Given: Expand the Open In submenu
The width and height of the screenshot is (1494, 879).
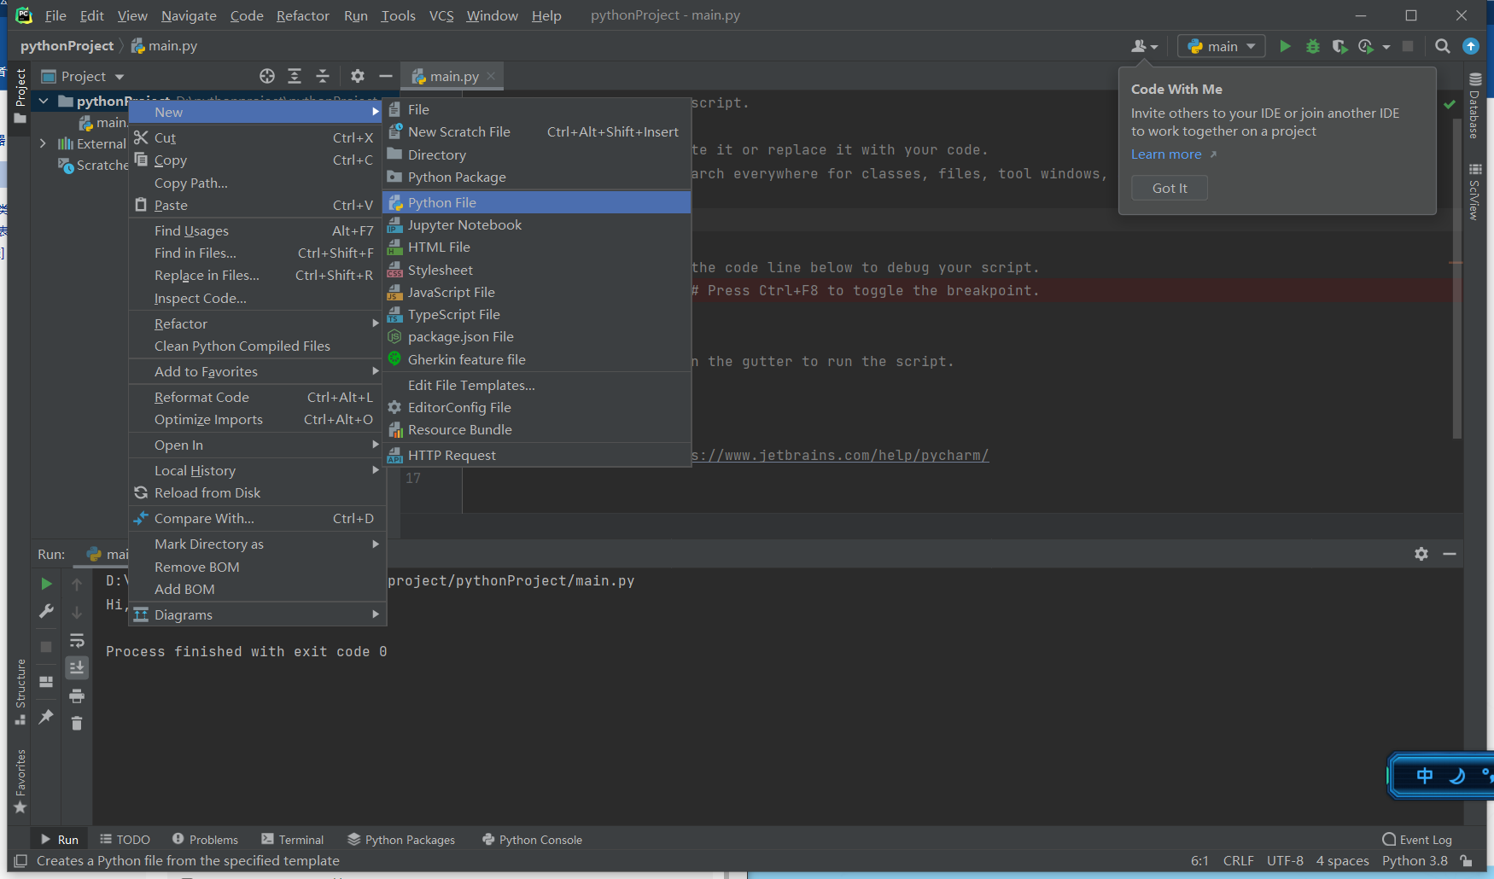Looking at the screenshot, I should 255,445.
